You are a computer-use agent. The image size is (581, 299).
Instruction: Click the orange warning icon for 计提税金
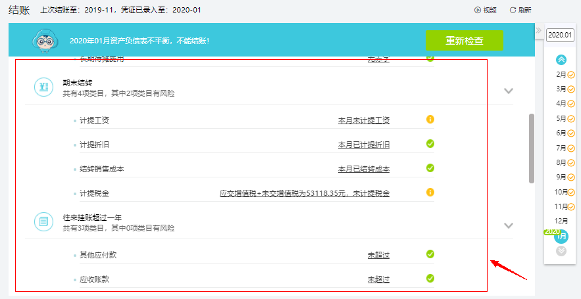(x=430, y=193)
